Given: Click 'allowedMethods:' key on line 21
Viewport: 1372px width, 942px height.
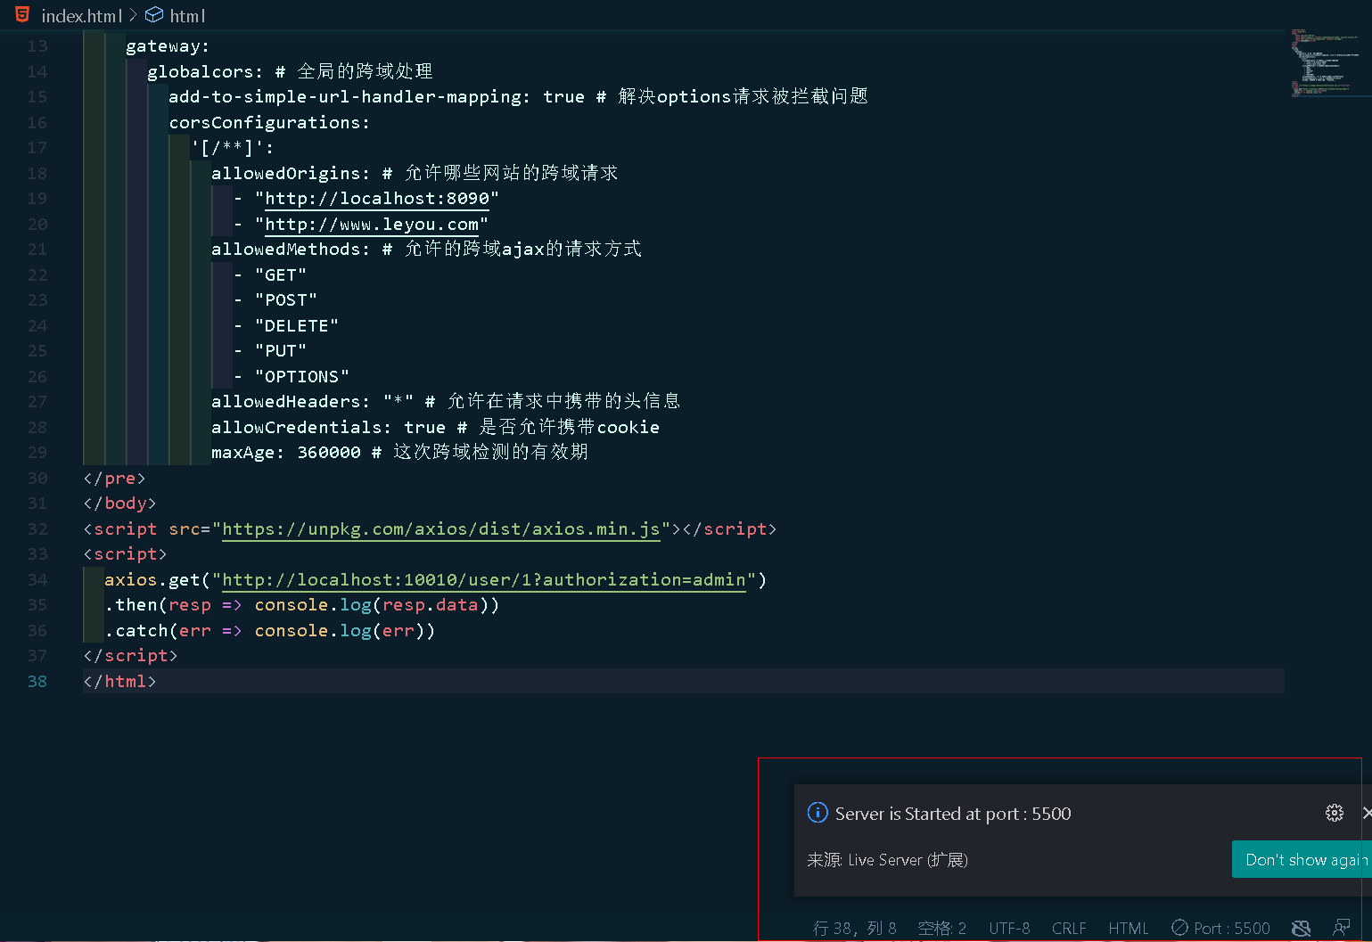Looking at the screenshot, I should pyautogui.click(x=291, y=249).
